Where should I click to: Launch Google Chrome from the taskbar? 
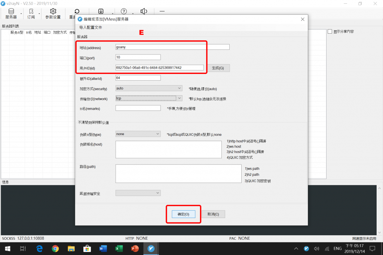55,249
